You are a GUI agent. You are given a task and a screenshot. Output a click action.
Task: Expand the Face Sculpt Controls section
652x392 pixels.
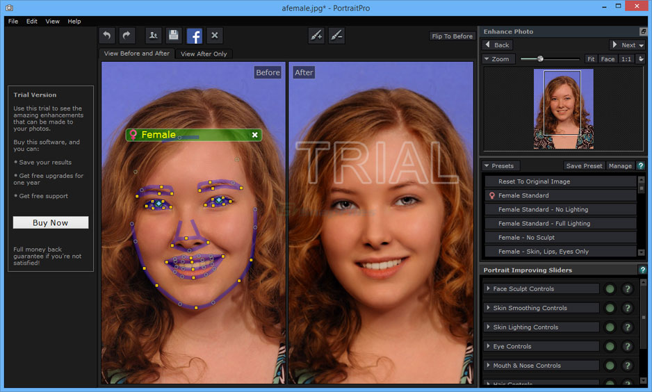488,288
